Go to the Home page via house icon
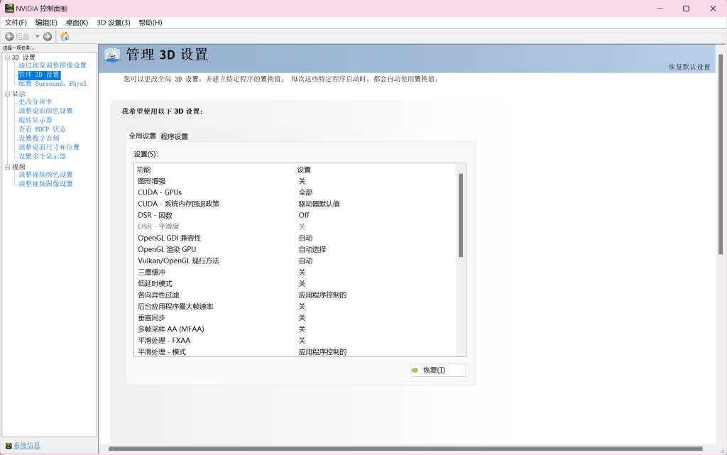This screenshot has height=455, width=727. coord(65,36)
